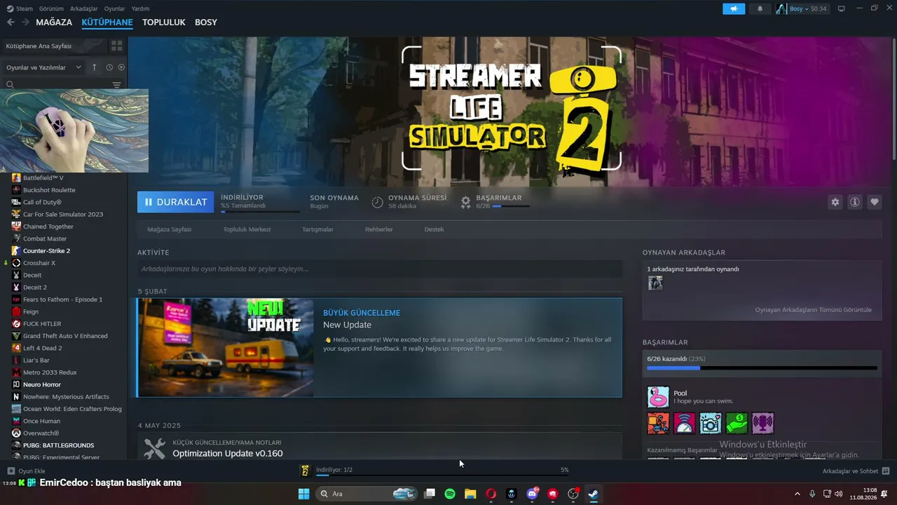
Task: Open the Topluluk Merkezi link
Action: click(x=247, y=229)
